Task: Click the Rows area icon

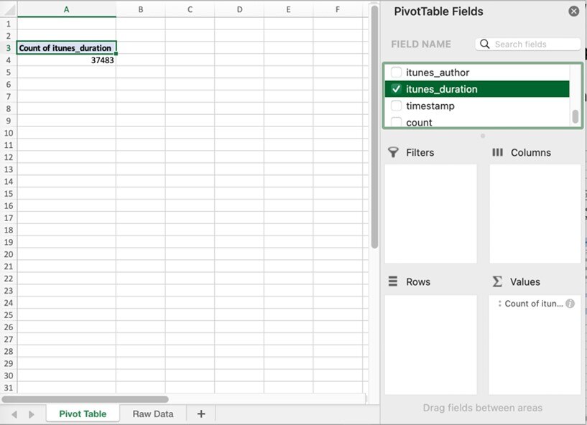Action: pyautogui.click(x=393, y=281)
